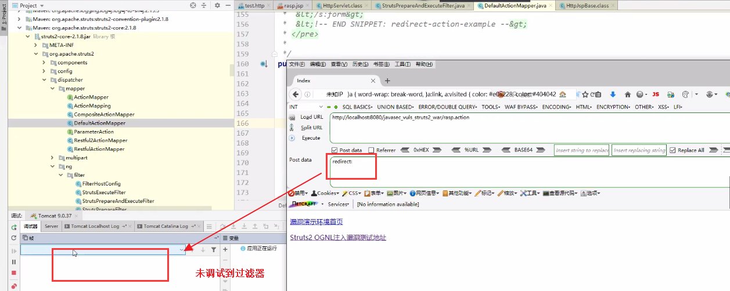Uncheck the Replace All checkbox

(x=673, y=150)
